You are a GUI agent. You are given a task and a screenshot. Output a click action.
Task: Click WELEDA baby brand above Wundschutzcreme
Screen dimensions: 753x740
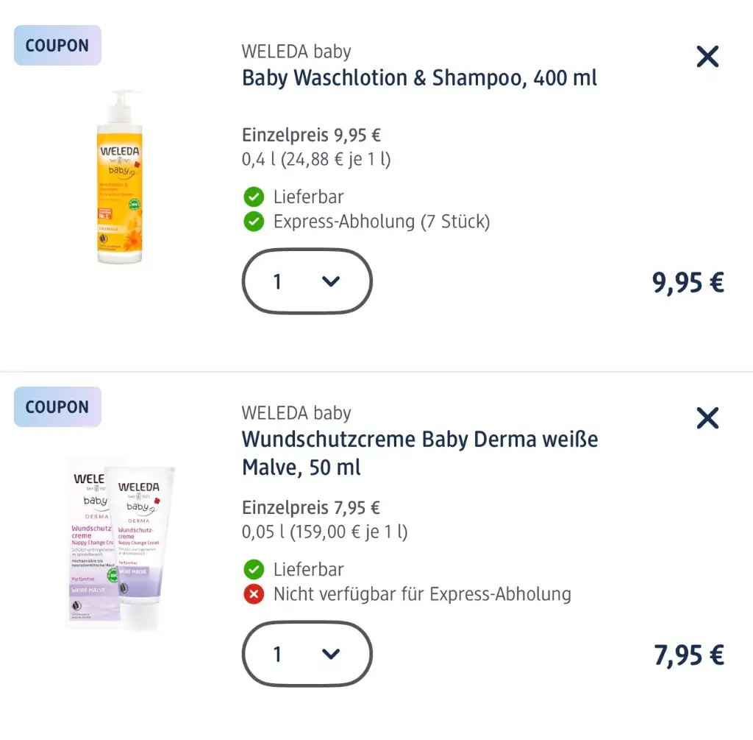[296, 413]
